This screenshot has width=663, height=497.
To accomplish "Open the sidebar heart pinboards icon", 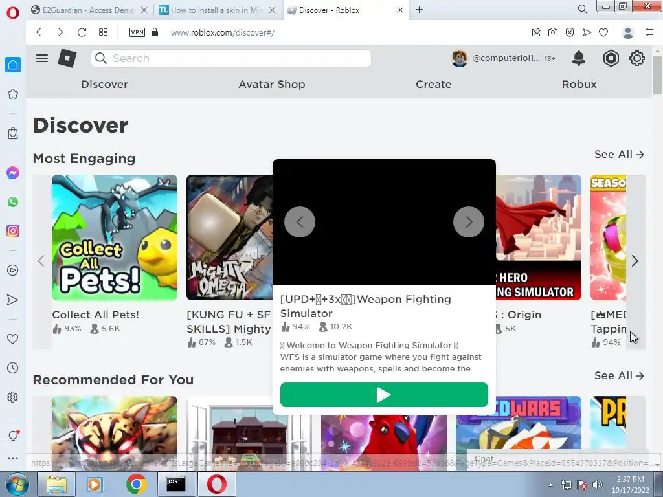I will pos(13,338).
